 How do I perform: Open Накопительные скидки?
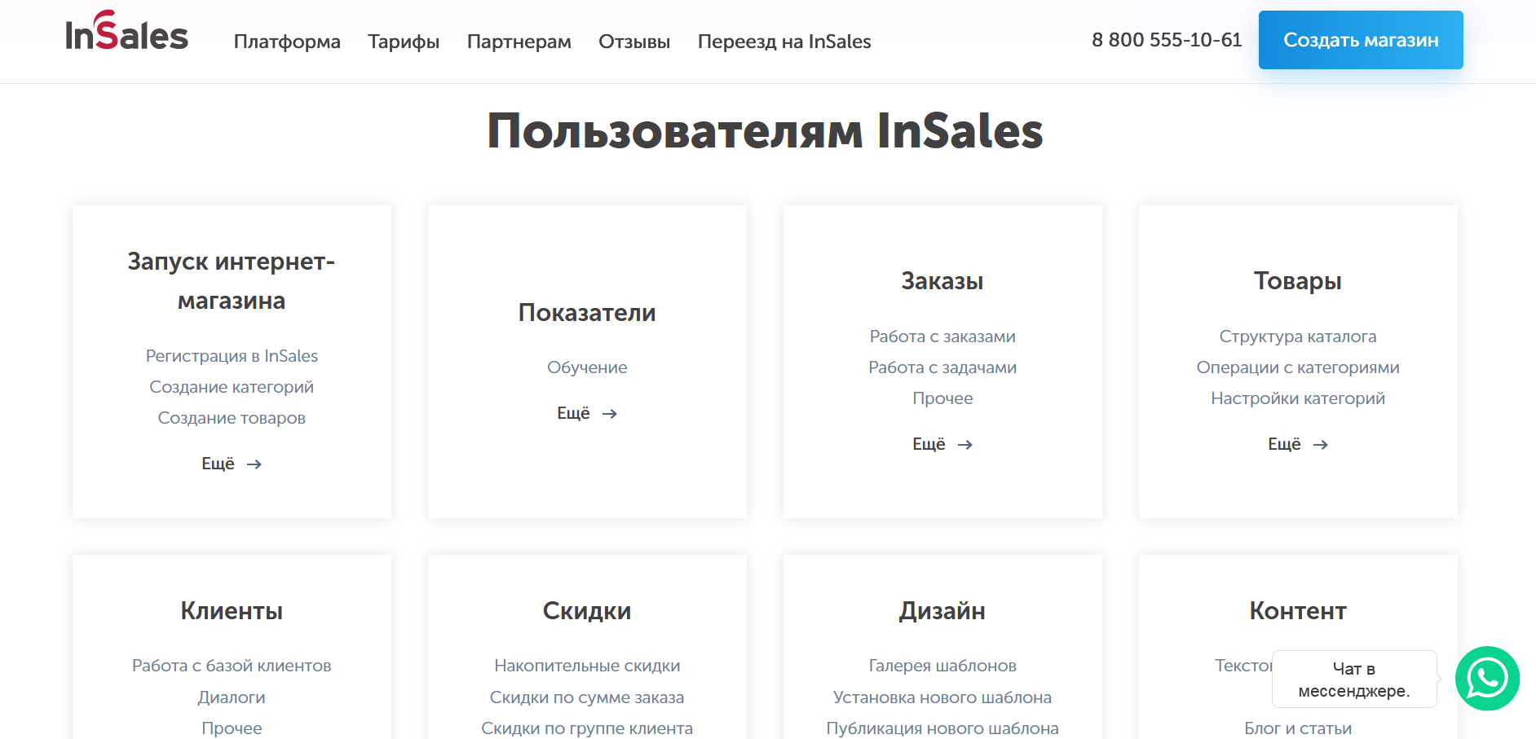point(587,666)
